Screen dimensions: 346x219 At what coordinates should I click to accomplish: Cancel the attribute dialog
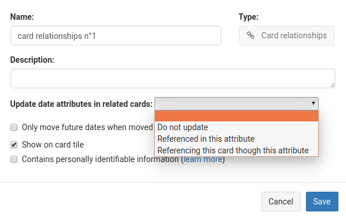[x=280, y=202]
